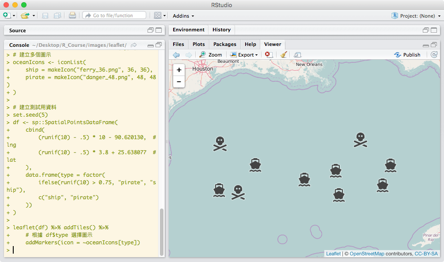Zoom in the map with plus button
The height and width of the screenshot is (262, 444).
pos(179,70)
